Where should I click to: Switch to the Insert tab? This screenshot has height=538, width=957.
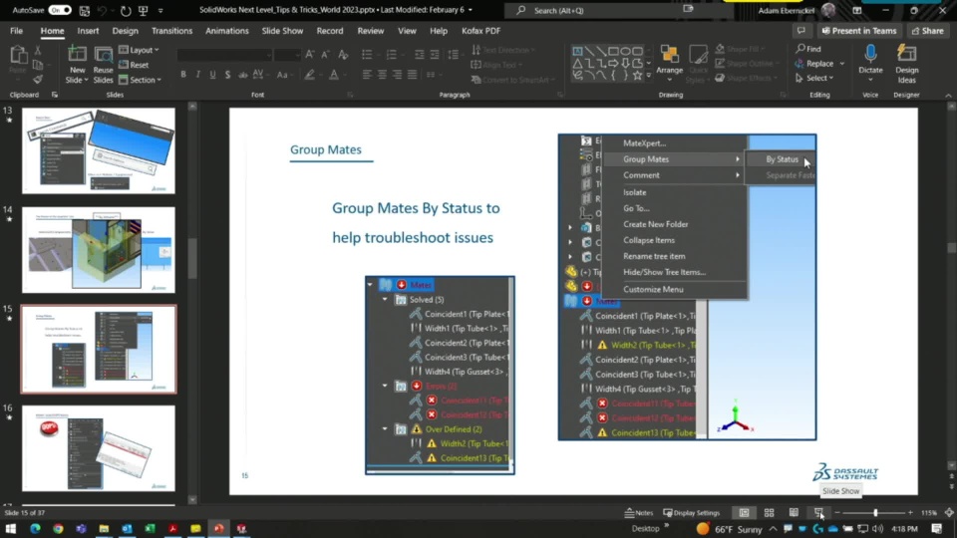click(88, 31)
